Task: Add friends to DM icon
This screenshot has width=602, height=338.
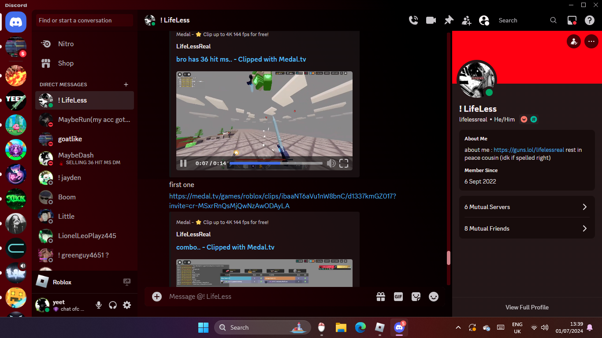Action: click(x=466, y=20)
